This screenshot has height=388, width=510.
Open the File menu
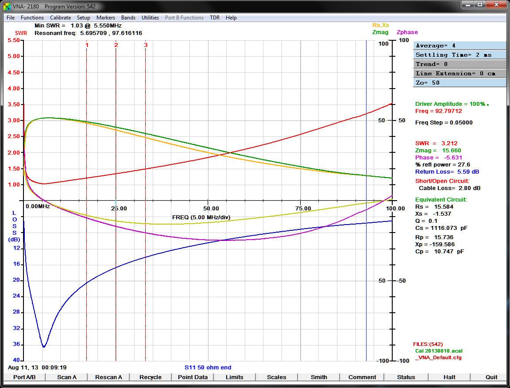(x=11, y=18)
